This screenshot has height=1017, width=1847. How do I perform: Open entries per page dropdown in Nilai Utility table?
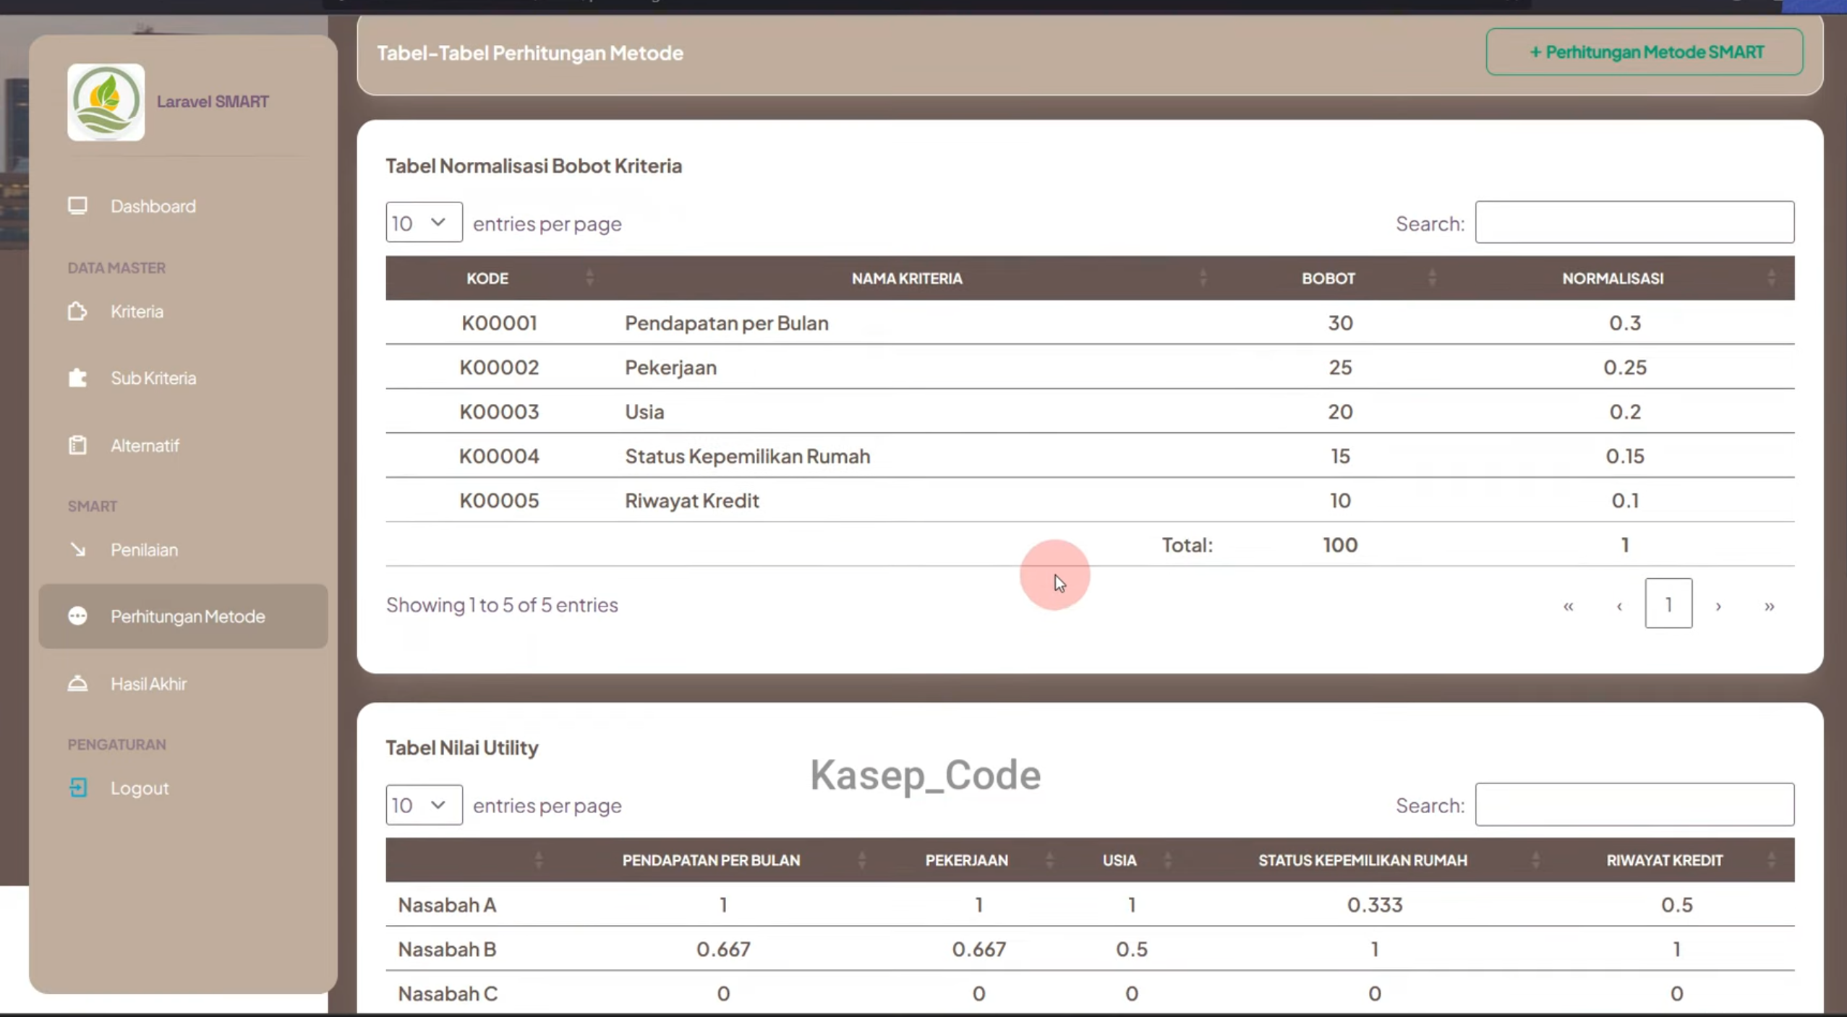tap(424, 804)
